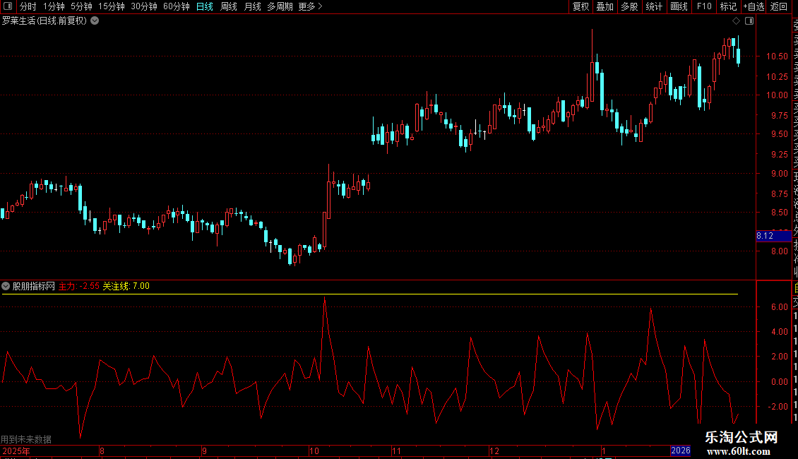Click the 6.00 indicator axis label
798x459 pixels.
point(779,307)
